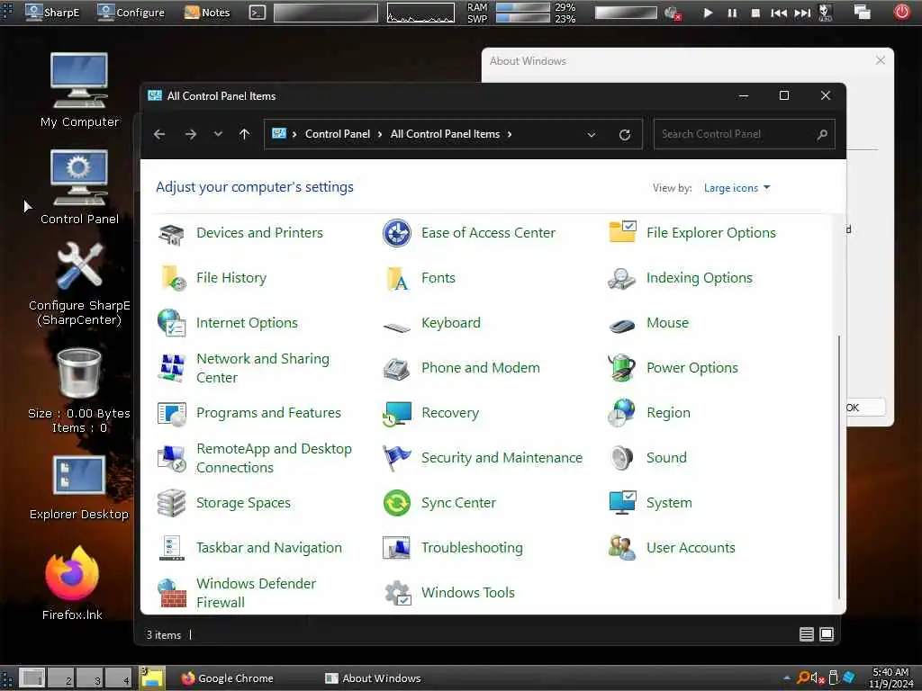Click the User Accounts link
This screenshot has width=922, height=691.
(x=691, y=548)
